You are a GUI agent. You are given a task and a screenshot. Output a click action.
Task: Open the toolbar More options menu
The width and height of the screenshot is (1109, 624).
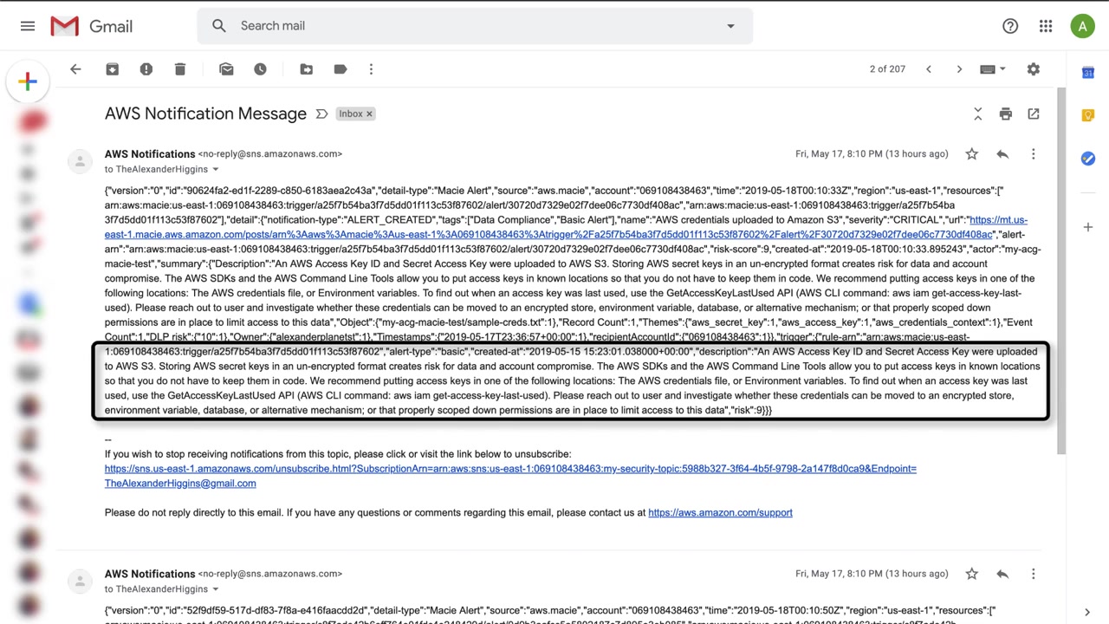[371, 69]
